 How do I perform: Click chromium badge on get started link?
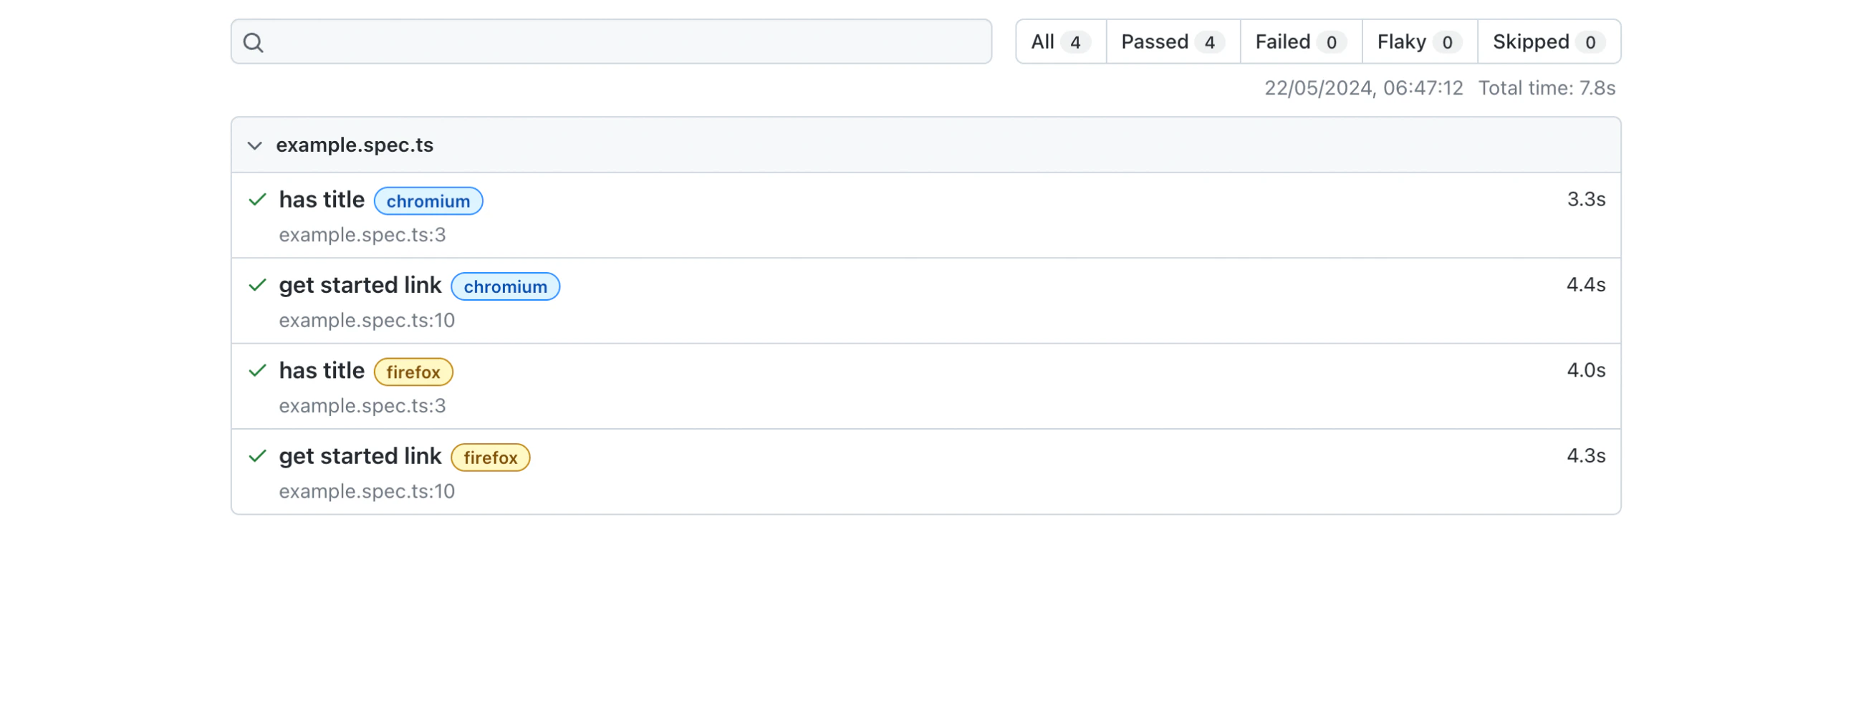505,286
